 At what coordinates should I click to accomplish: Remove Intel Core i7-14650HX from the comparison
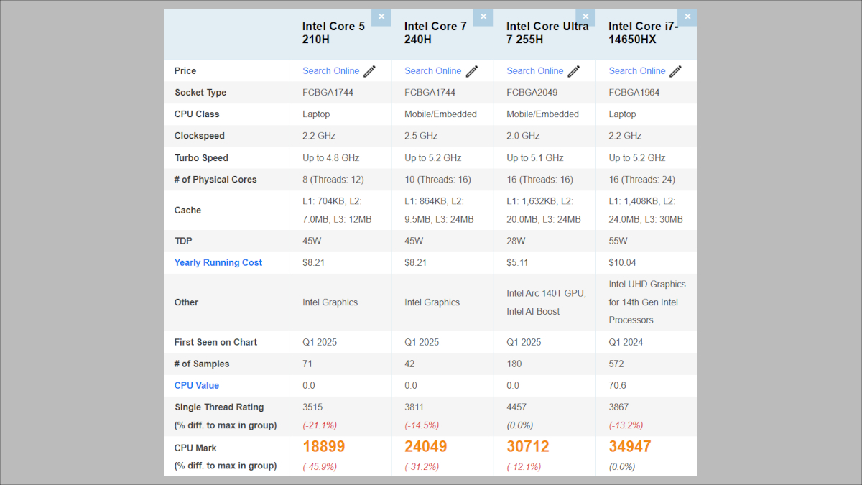pos(687,17)
